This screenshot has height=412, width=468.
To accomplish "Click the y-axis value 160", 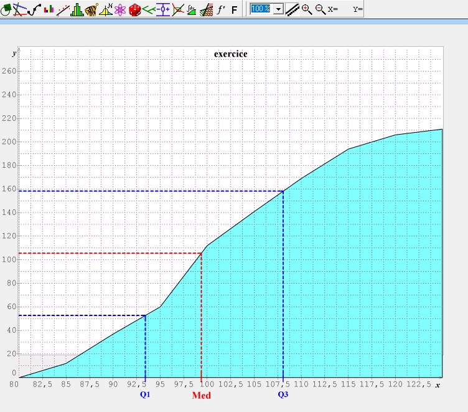I will point(9,189).
